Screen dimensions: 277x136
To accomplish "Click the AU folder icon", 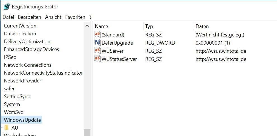I will pos(7,128).
